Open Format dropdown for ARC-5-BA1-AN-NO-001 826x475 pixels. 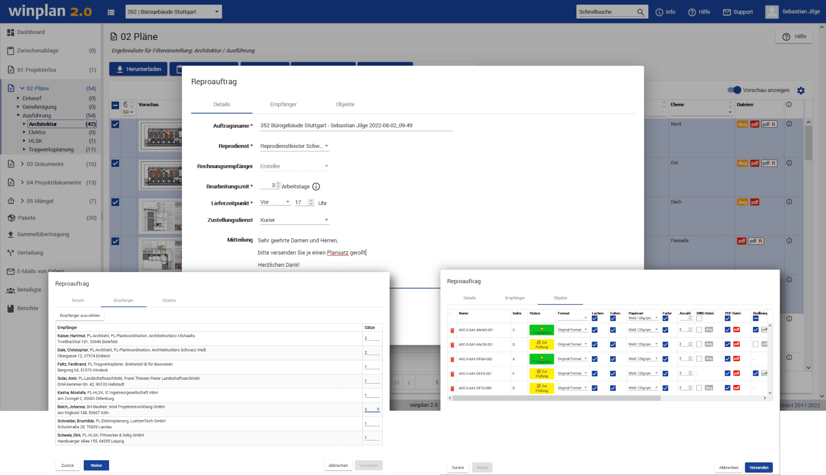tap(573, 330)
